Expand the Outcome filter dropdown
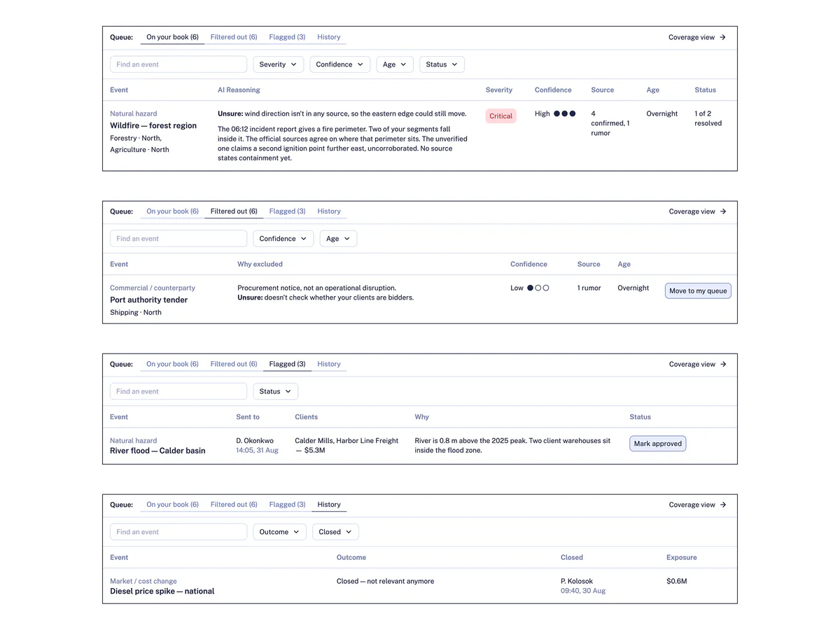Screen dimensions: 840x630 (280, 532)
